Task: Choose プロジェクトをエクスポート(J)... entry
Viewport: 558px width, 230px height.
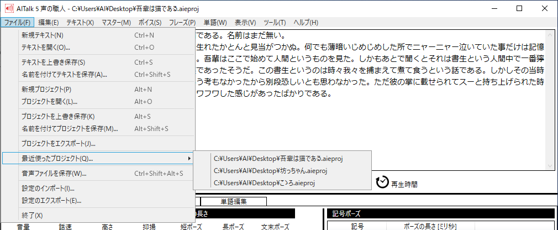Action: 98,144
